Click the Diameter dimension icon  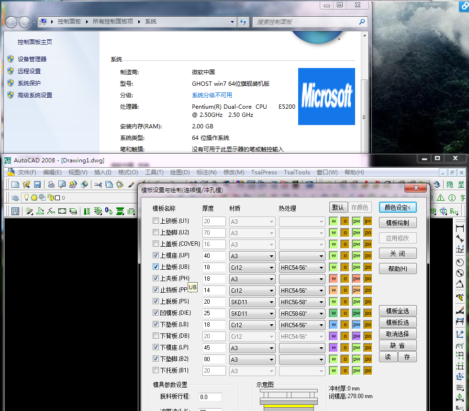460,273
